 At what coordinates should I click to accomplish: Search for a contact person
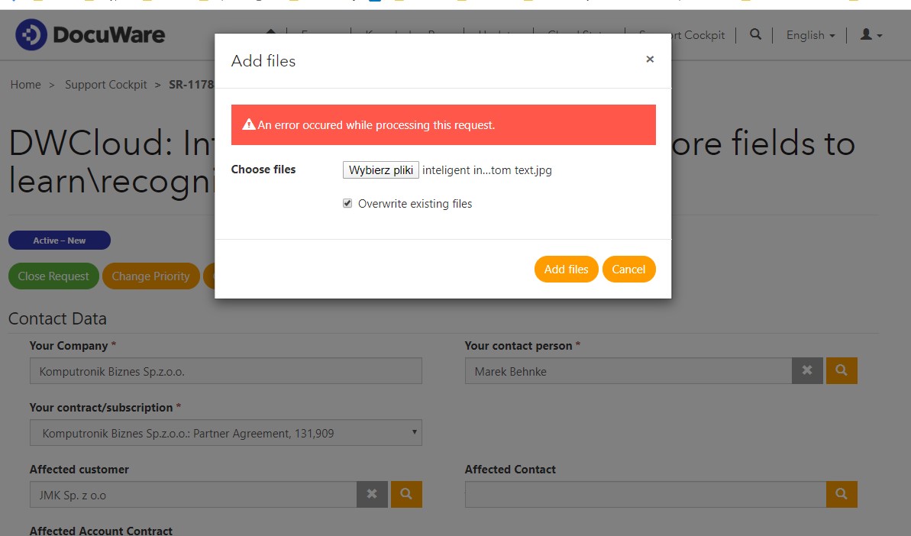[842, 371]
